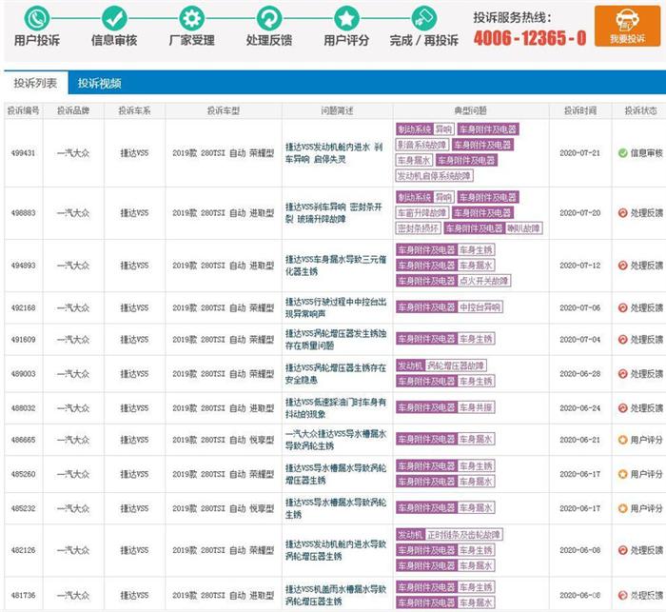Click red 处理反馈 status icon for 481736
This screenshot has width=666, height=612.
click(x=622, y=596)
